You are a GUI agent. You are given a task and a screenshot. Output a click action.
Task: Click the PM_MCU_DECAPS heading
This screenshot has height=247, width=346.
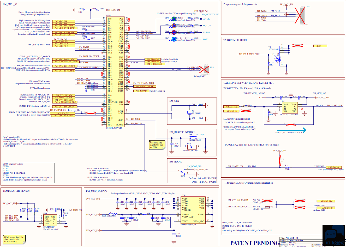[x=97, y=191]
